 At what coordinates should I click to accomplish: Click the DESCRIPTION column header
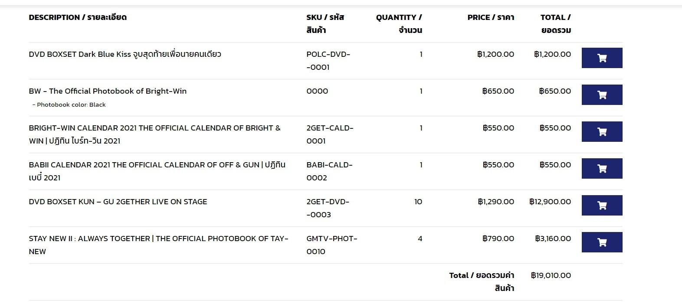tap(78, 17)
